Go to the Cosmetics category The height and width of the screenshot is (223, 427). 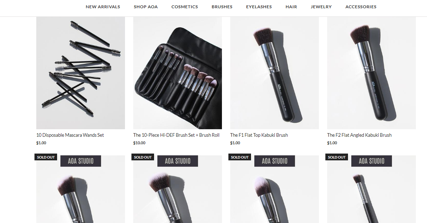click(x=185, y=7)
